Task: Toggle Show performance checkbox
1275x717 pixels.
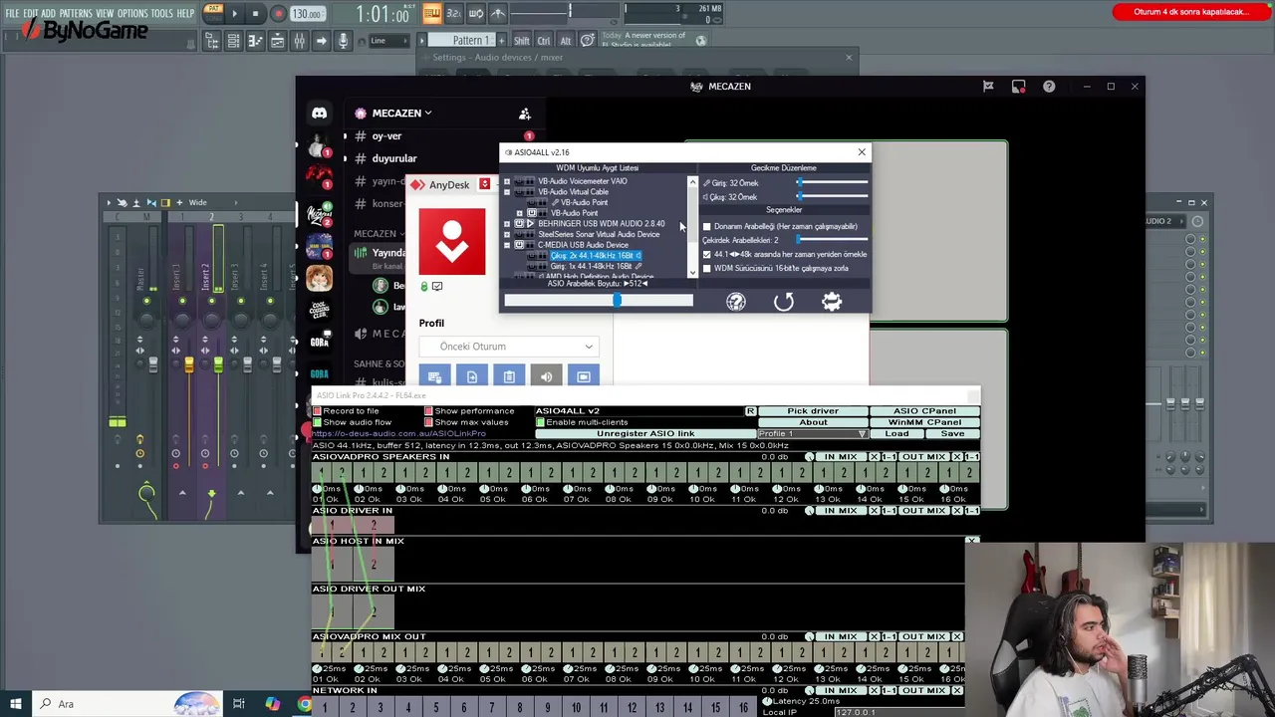Action: [428, 411]
